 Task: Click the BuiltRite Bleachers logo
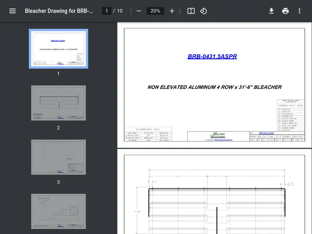pyautogui.click(x=218, y=136)
